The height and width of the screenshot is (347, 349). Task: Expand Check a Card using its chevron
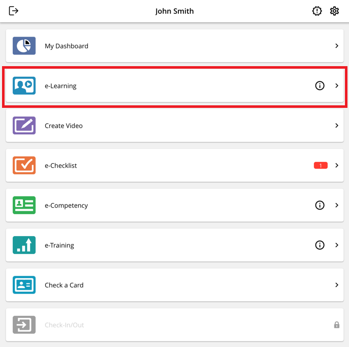coord(336,285)
